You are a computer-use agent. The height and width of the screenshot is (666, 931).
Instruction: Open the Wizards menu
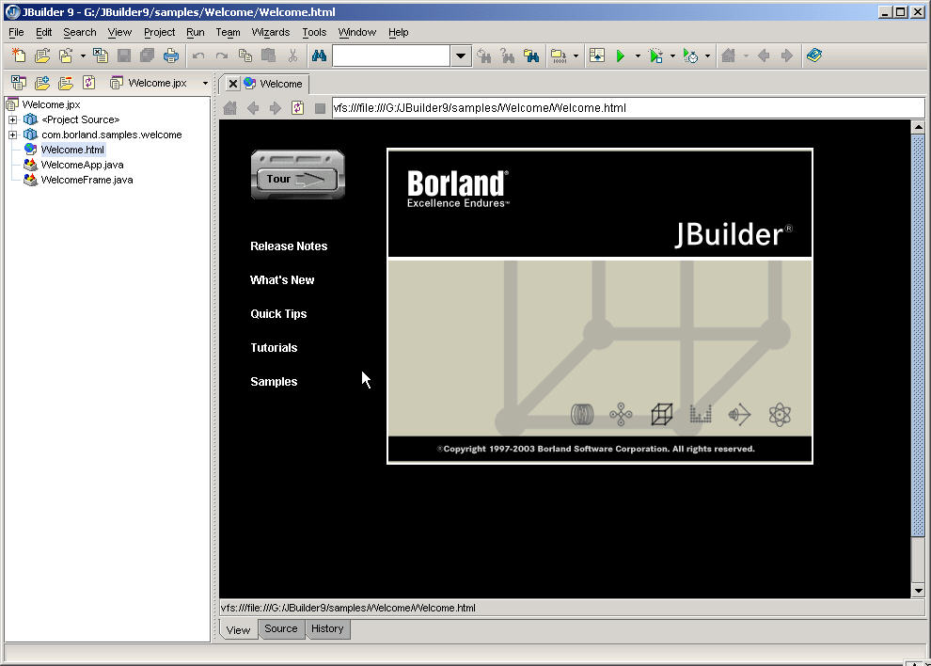point(271,32)
